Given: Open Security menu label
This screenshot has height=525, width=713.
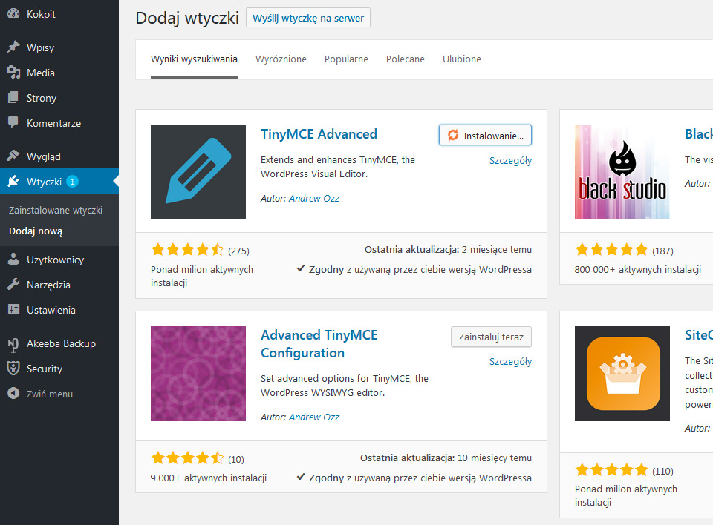Looking at the screenshot, I should [45, 369].
